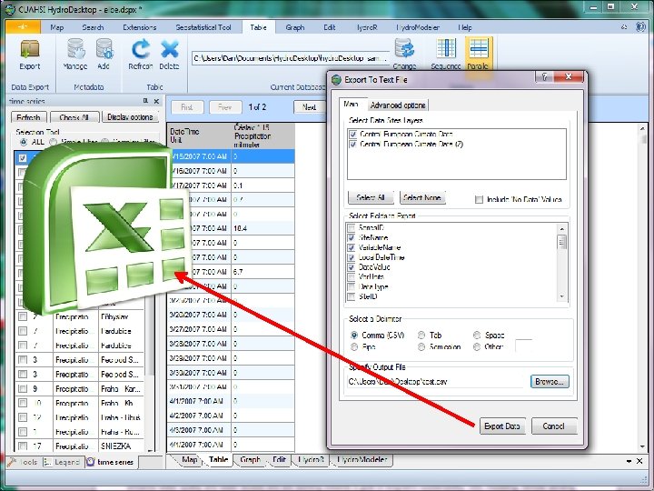Select Comma (CSV) delimiter
Image resolution: width=654 pixels, height=491 pixels.
point(354,335)
